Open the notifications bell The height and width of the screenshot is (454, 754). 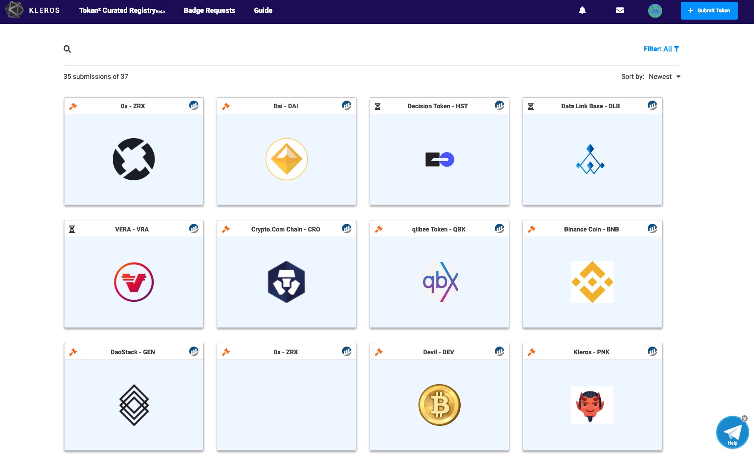tap(582, 10)
